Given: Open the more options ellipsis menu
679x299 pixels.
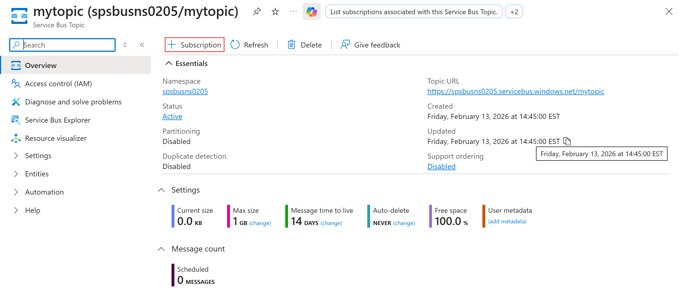Looking at the screenshot, I should [293, 12].
